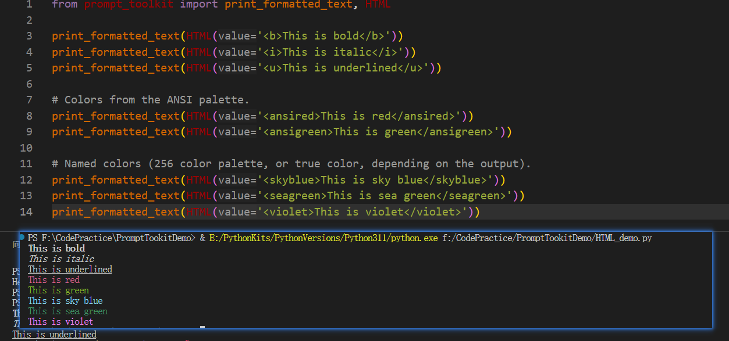Screen dimensions: 729x341
Task: Click 'This is italic' output in blue-bordered terminal
Action: [x=61, y=259]
